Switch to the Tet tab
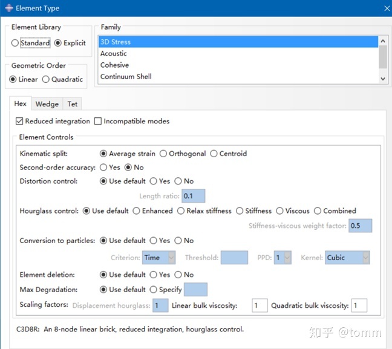Screen dimensions: 392x349 [72, 104]
